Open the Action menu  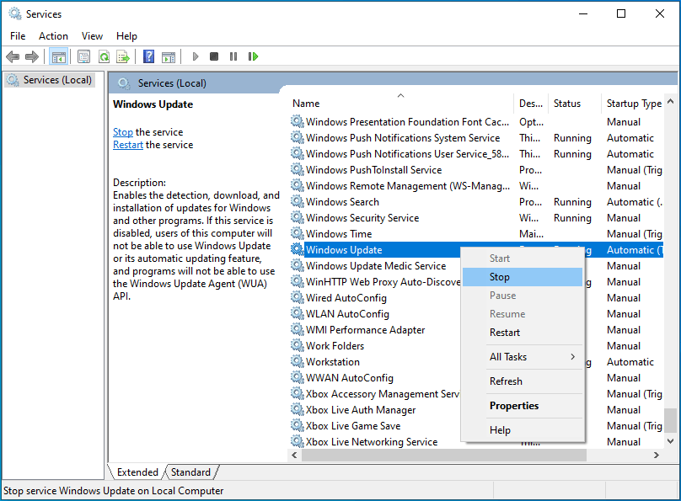[53, 36]
